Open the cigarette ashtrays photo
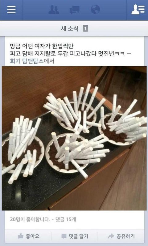 (x=74, y=138)
